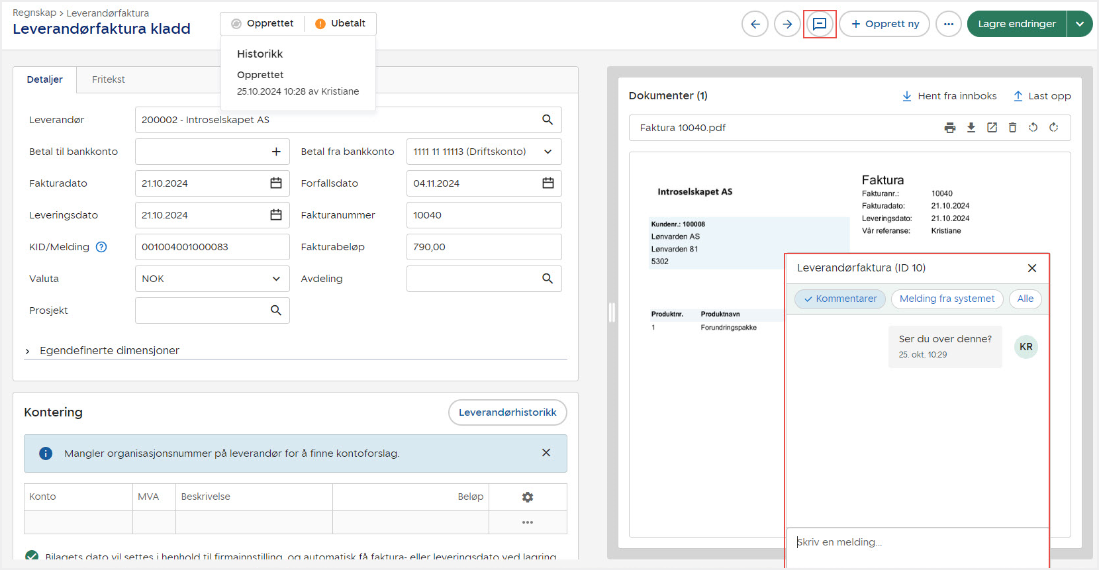The height and width of the screenshot is (570, 1099).
Task: Switch to the Fritekst tab
Action: (x=109, y=79)
